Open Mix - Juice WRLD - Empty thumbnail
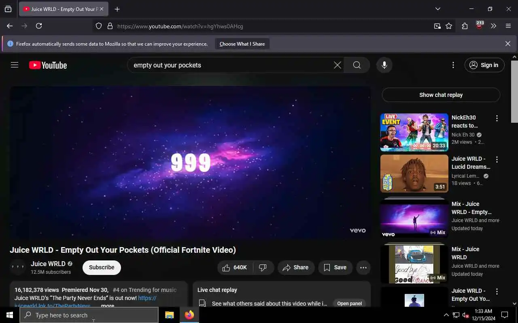 coord(414,218)
